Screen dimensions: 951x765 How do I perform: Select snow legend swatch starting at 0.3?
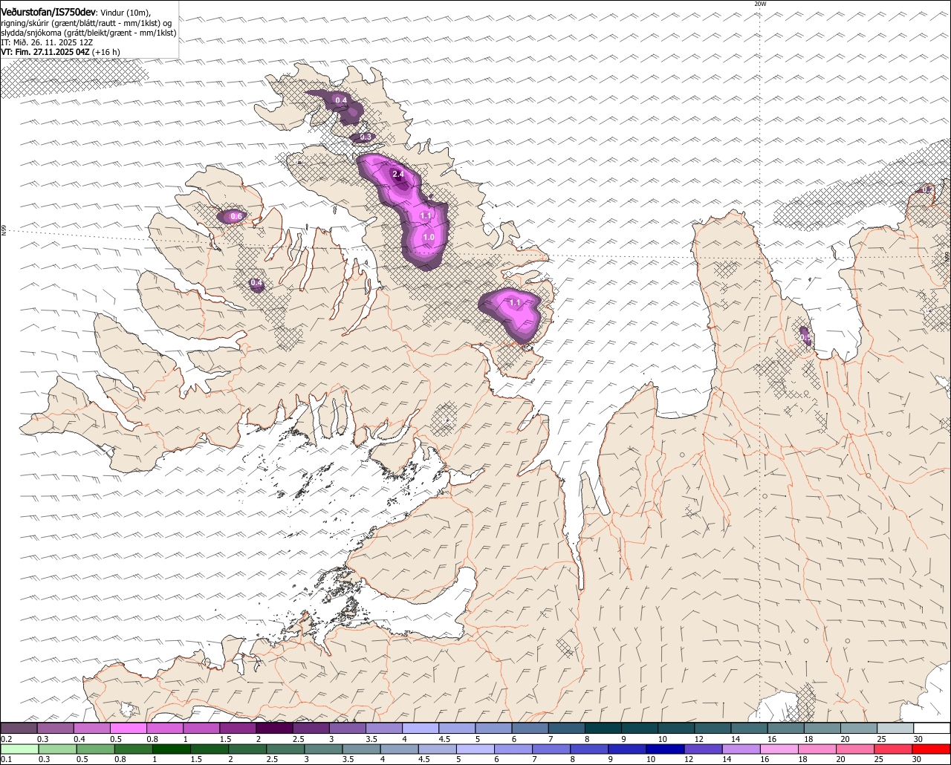point(55,728)
